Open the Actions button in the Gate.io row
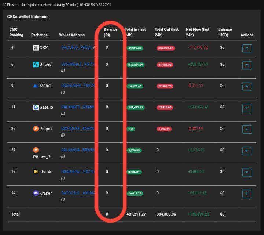The height and width of the screenshot is (235, 264). tap(247, 108)
